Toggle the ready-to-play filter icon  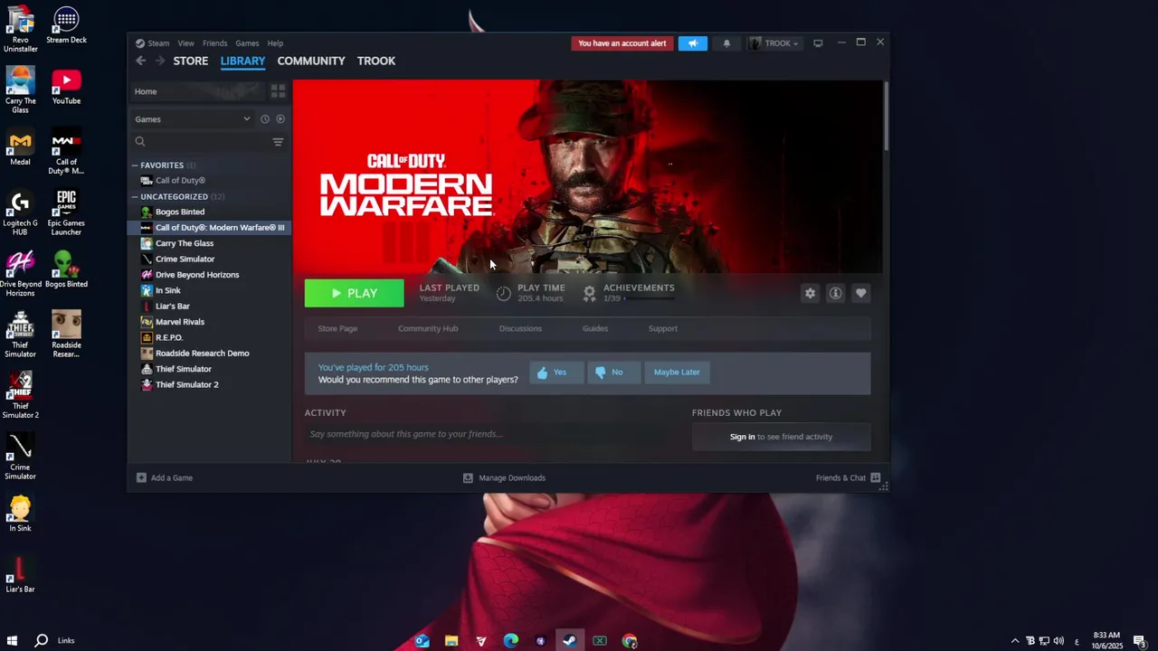[x=280, y=119]
